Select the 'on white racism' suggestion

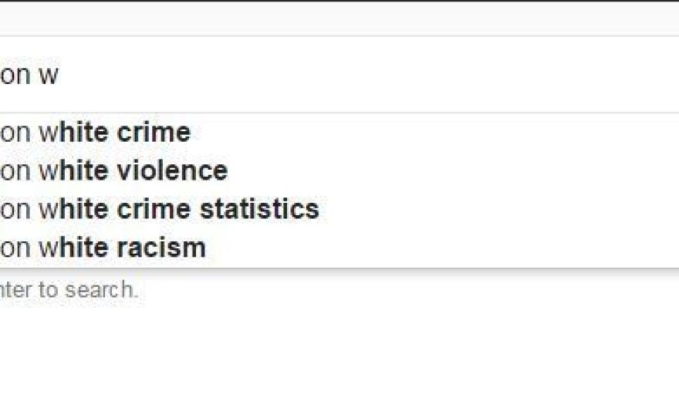tap(103, 248)
